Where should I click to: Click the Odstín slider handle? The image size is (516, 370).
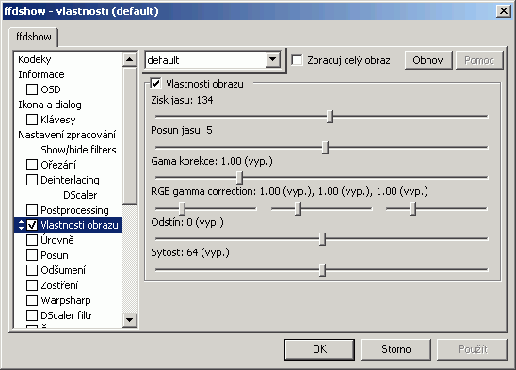[322, 239]
